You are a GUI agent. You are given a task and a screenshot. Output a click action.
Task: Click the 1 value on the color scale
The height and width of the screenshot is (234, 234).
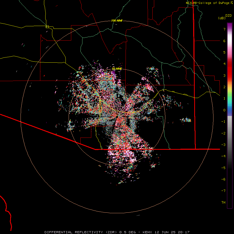[x=224, y=98]
